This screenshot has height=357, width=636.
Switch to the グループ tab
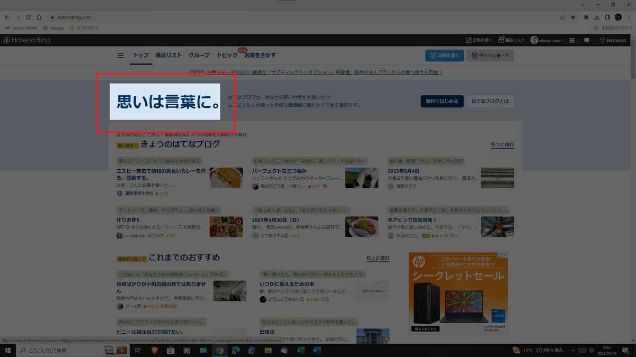(199, 56)
